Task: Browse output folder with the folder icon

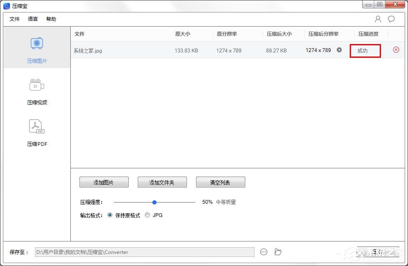Action: [x=278, y=252]
